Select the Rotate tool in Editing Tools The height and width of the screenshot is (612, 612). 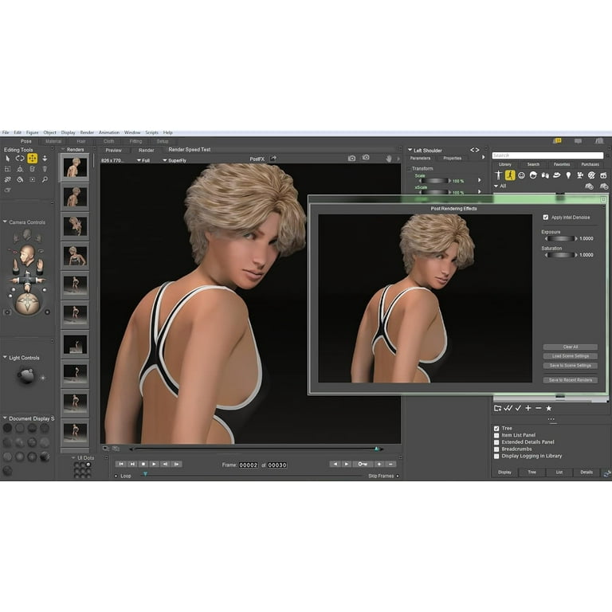point(20,158)
